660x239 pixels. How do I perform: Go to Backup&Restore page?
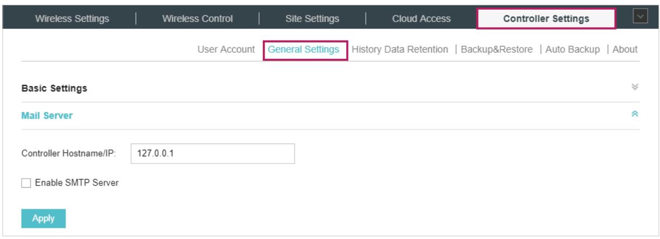497,49
